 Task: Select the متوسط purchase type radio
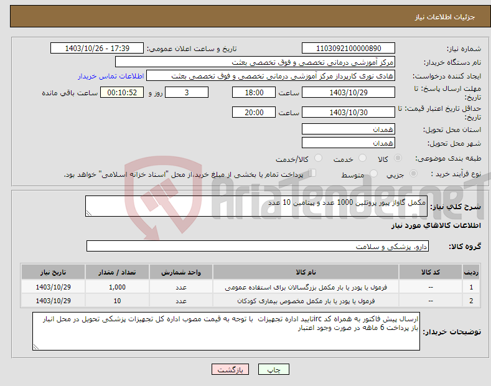point(373,174)
